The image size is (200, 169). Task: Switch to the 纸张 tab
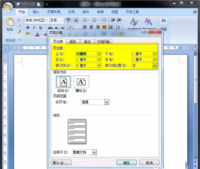point(73,42)
